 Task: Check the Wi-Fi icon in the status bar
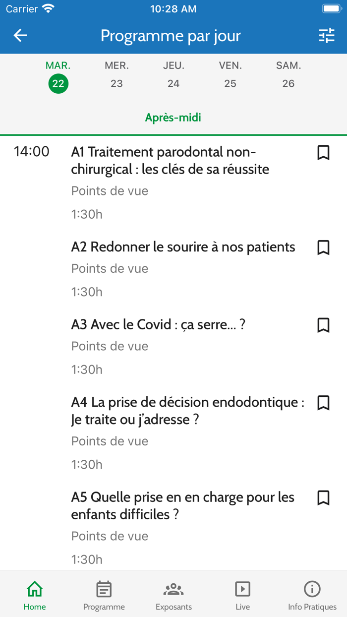tap(48, 8)
